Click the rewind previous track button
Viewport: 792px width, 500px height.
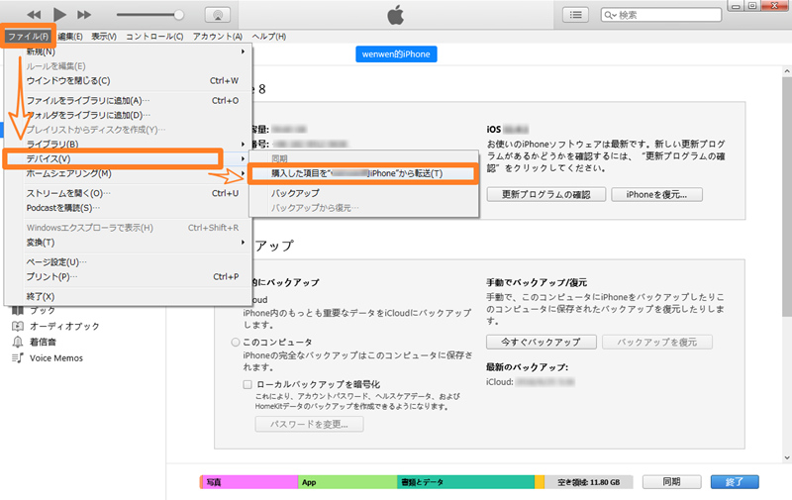coord(34,15)
